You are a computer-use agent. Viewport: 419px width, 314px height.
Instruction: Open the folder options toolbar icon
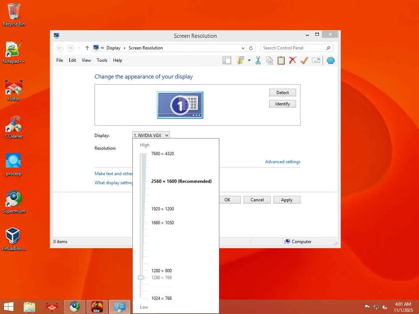coord(240,60)
